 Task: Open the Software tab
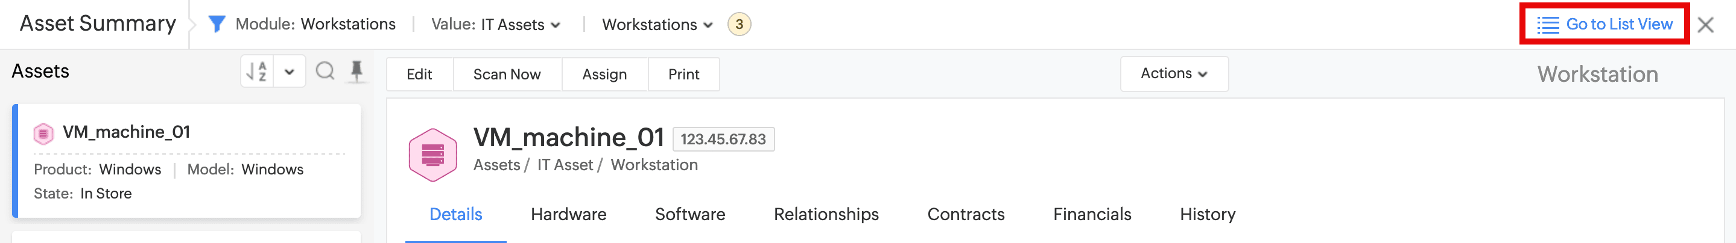point(689,214)
